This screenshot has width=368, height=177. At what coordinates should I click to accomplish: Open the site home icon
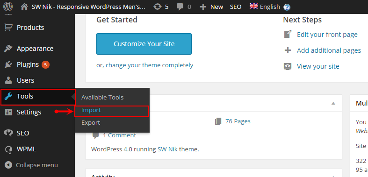24,7
